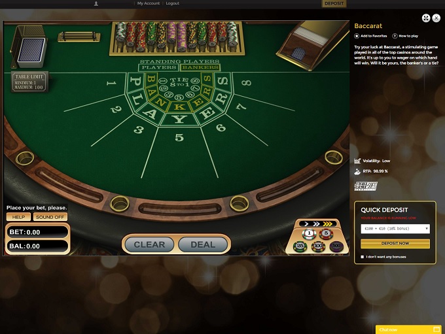
Task: Check the I don't want any bonuses box
Action: (x=362, y=257)
